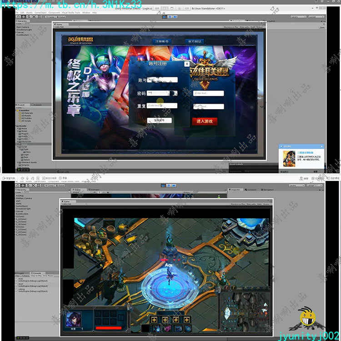
Task: Select Rect tool in lower Unity toolbar
Action: [x=39, y=186]
